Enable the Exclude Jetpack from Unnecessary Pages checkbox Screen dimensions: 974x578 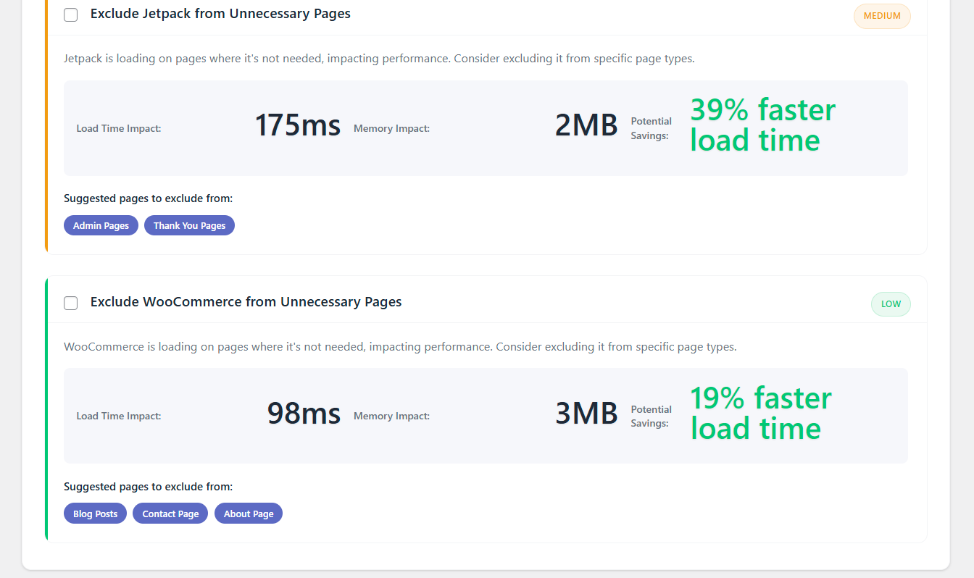[70, 14]
